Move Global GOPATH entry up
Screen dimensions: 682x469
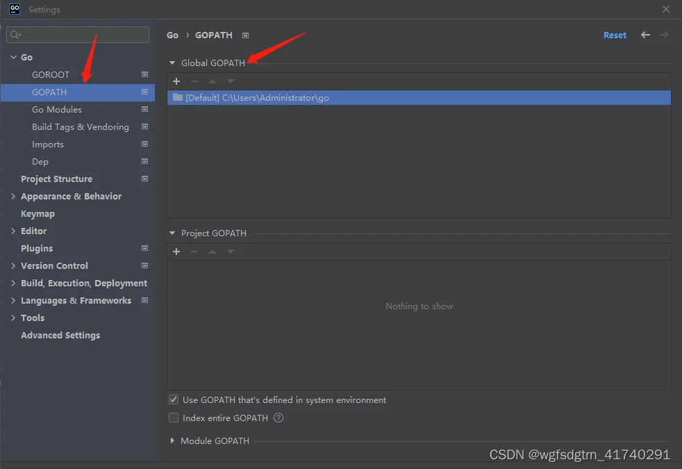pos(213,81)
